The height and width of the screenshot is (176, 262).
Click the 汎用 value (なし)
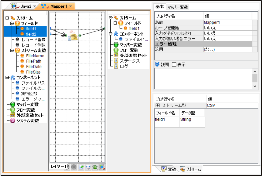pyautogui.click(x=227, y=49)
